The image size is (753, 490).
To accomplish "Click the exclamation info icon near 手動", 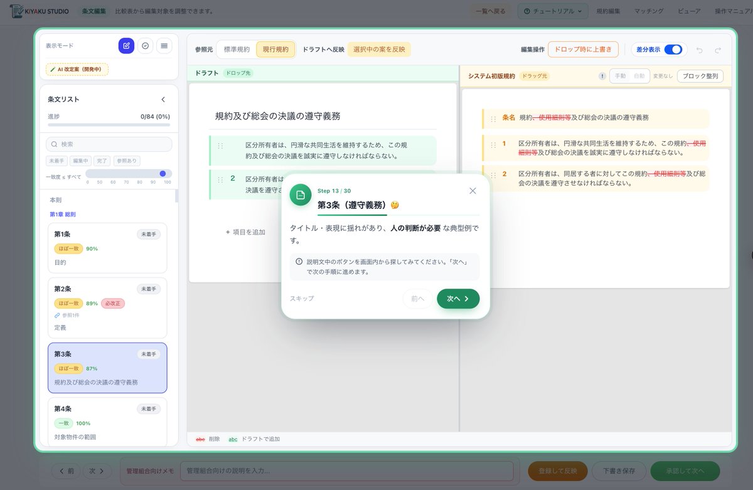I will 602,76.
